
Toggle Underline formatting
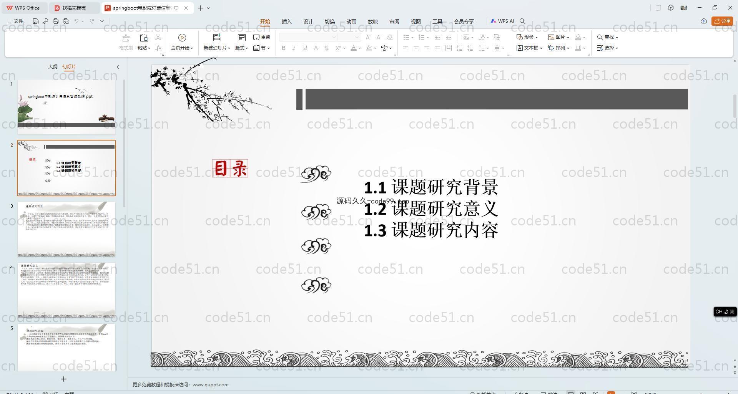305,48
